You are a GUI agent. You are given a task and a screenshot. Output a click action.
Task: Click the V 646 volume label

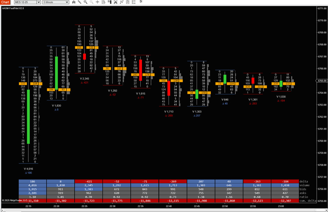(x=225, y=100)
